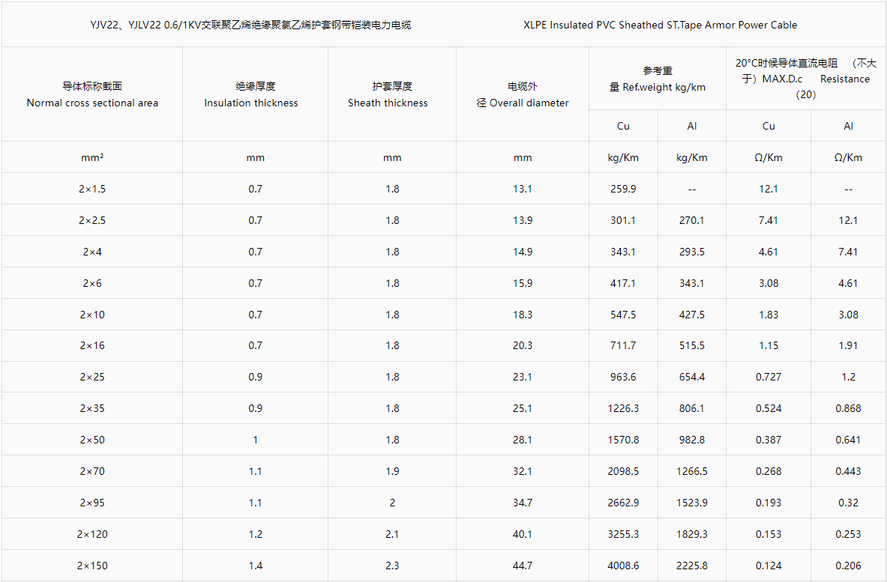Select the YJV22、YJLV22 0.6/1KV Chinese title

point(250,25)
